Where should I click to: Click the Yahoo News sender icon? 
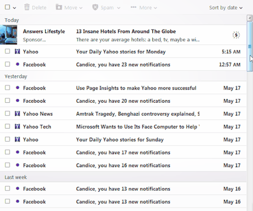click(x=17, y=113)
